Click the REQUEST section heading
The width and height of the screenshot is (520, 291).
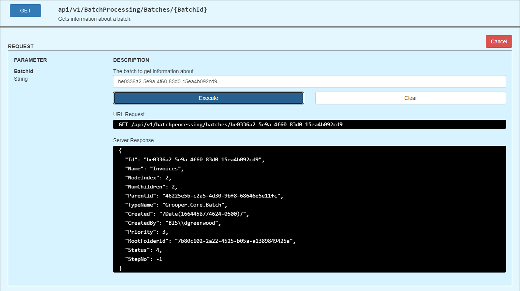(x=21, y=46)
